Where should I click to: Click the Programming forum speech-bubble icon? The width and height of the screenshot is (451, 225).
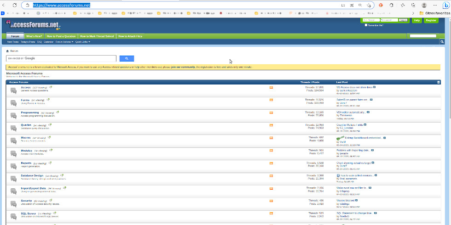tap(13, 115)
